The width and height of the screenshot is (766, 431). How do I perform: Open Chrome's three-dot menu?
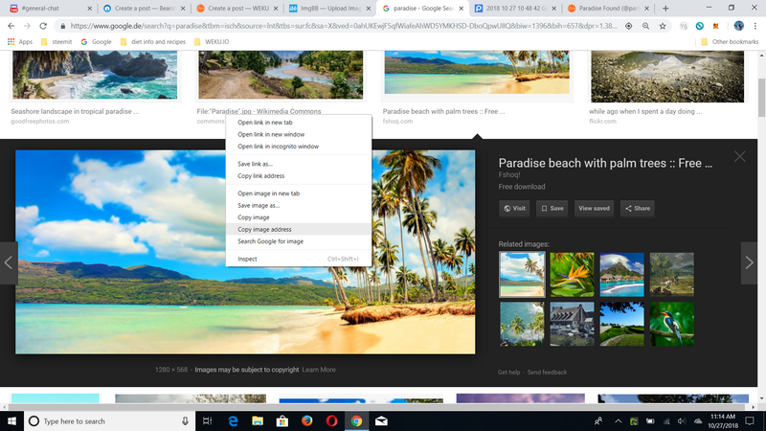(x=755, y=26)
